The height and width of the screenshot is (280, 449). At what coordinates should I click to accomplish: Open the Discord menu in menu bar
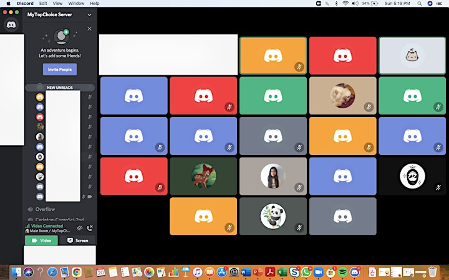[25, 4]
